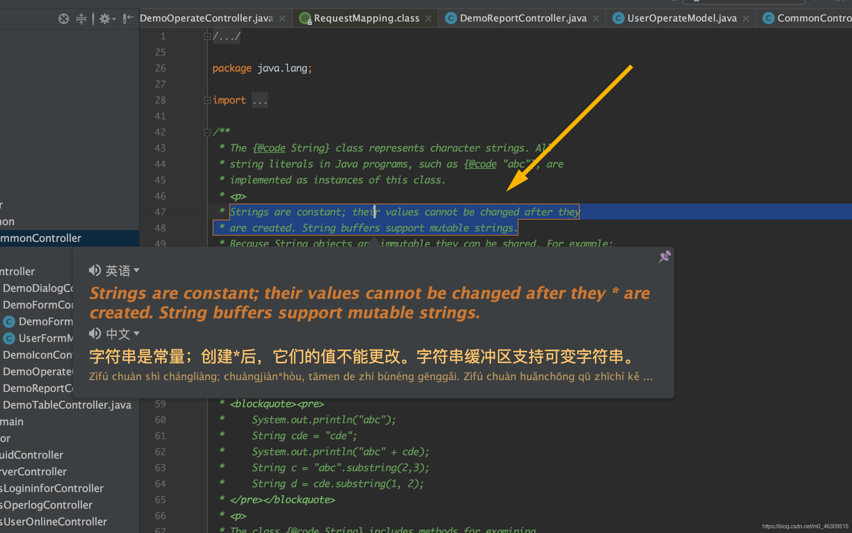Expand the folded import block

pos(207,100)
